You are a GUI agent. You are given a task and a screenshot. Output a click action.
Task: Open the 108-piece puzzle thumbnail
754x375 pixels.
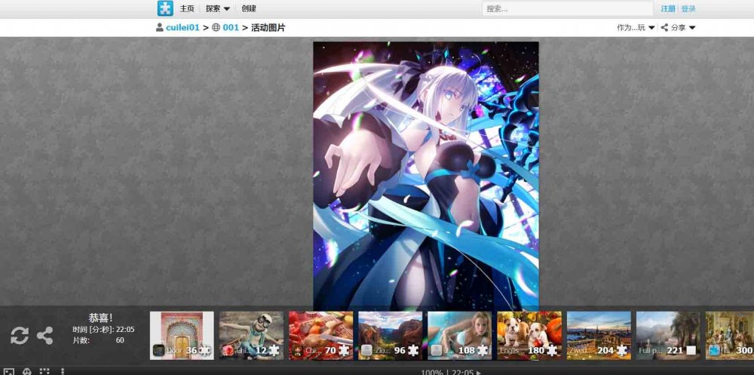460,336
